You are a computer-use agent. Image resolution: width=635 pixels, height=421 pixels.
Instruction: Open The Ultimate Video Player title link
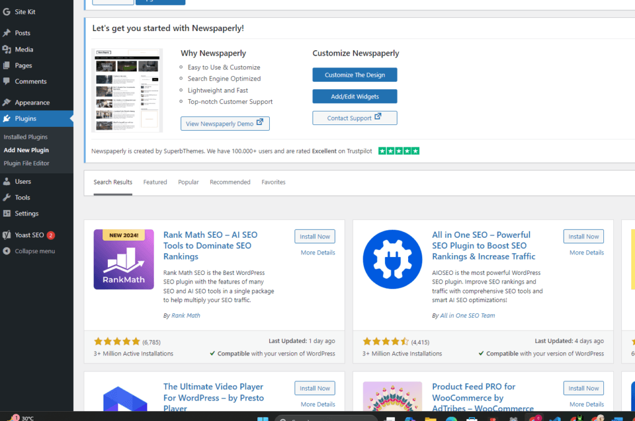(x=213, y=397)
